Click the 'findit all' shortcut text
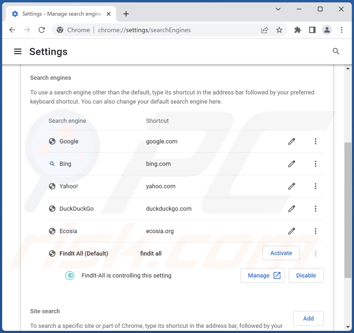Screen dimensions: 354x333 pos(151,253)
